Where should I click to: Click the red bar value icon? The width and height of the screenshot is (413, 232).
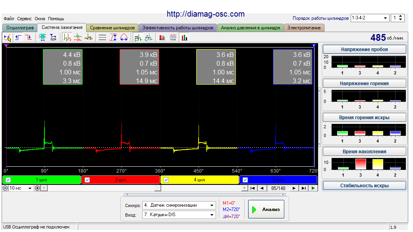point(162,38)
